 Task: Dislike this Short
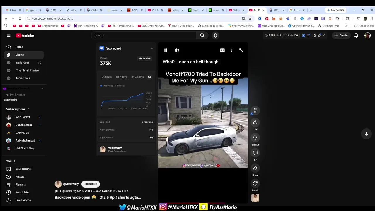point(255,137)
